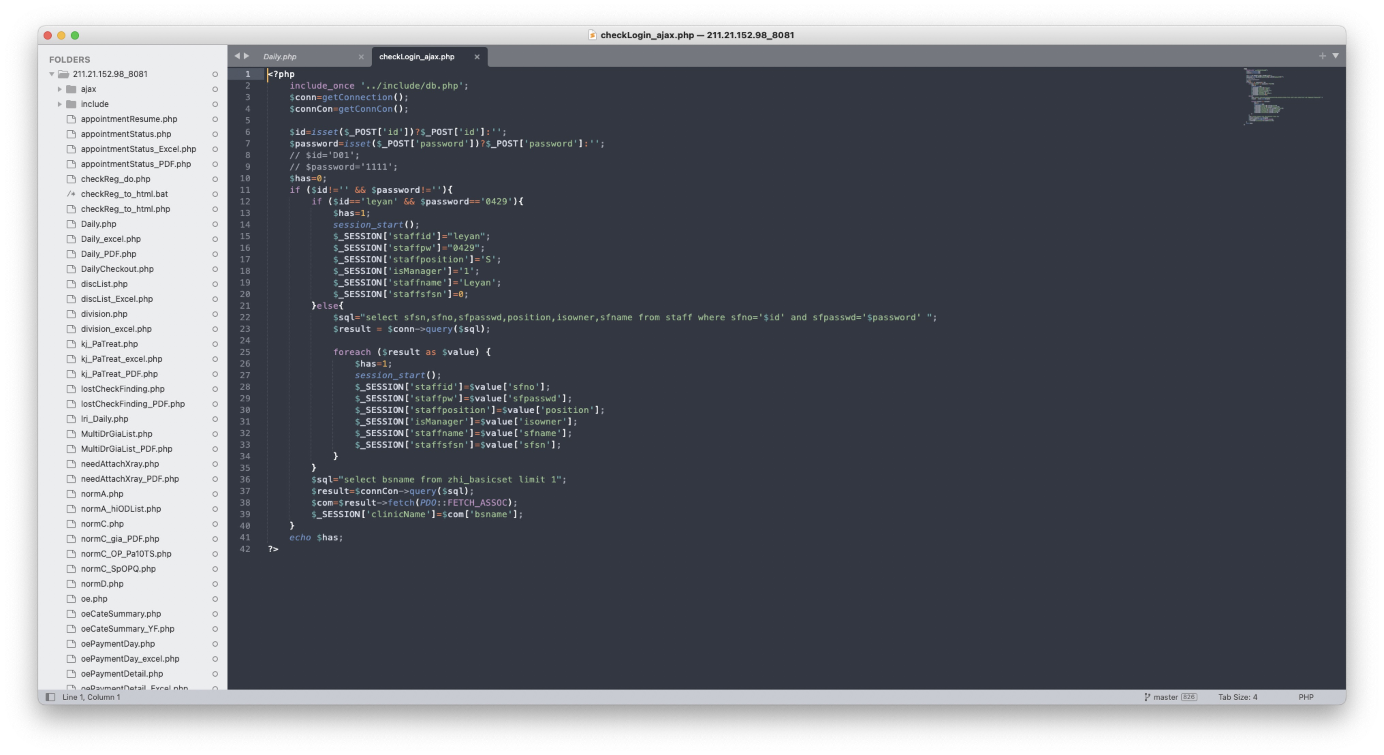1384x755 pixels.
Task: Open appointmentStatus_PDF.php file
Action: (x=136, y=165)
